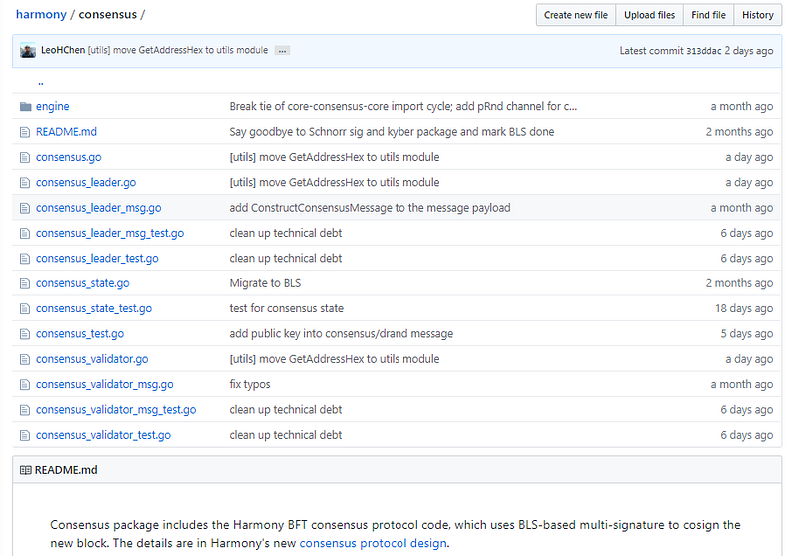Click the Upload files button
The height and width of the screenshot is (556, 799).
(649, 15)
